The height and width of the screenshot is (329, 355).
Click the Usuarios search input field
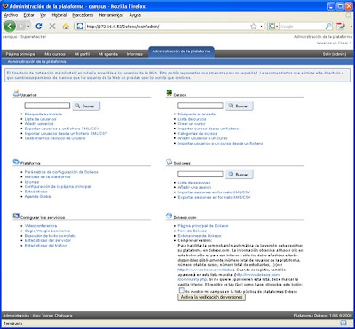(x=47, y=106)
